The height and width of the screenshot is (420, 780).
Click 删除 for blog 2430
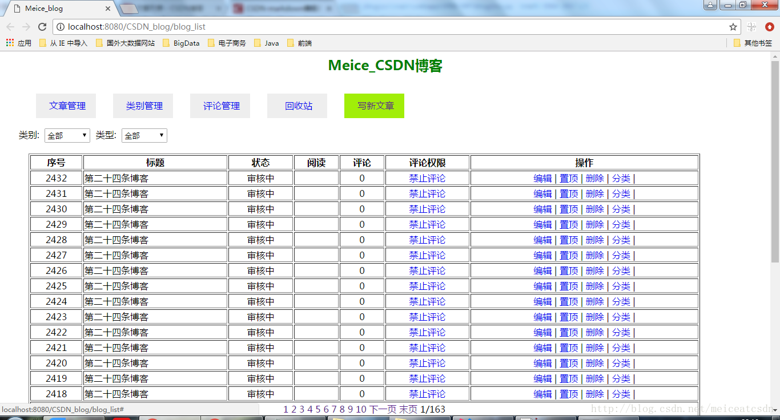pos(595,209)
